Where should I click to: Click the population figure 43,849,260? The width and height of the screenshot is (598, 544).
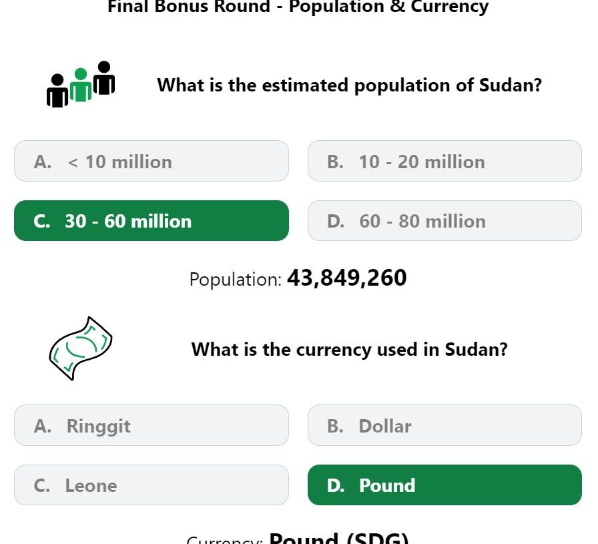pos(346,278)
